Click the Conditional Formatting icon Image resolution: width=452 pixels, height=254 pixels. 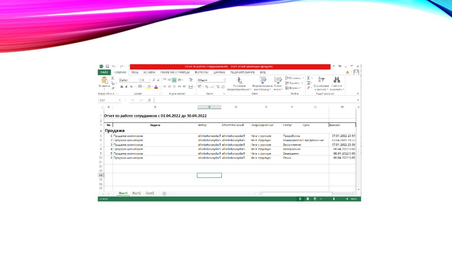(239, 80)
